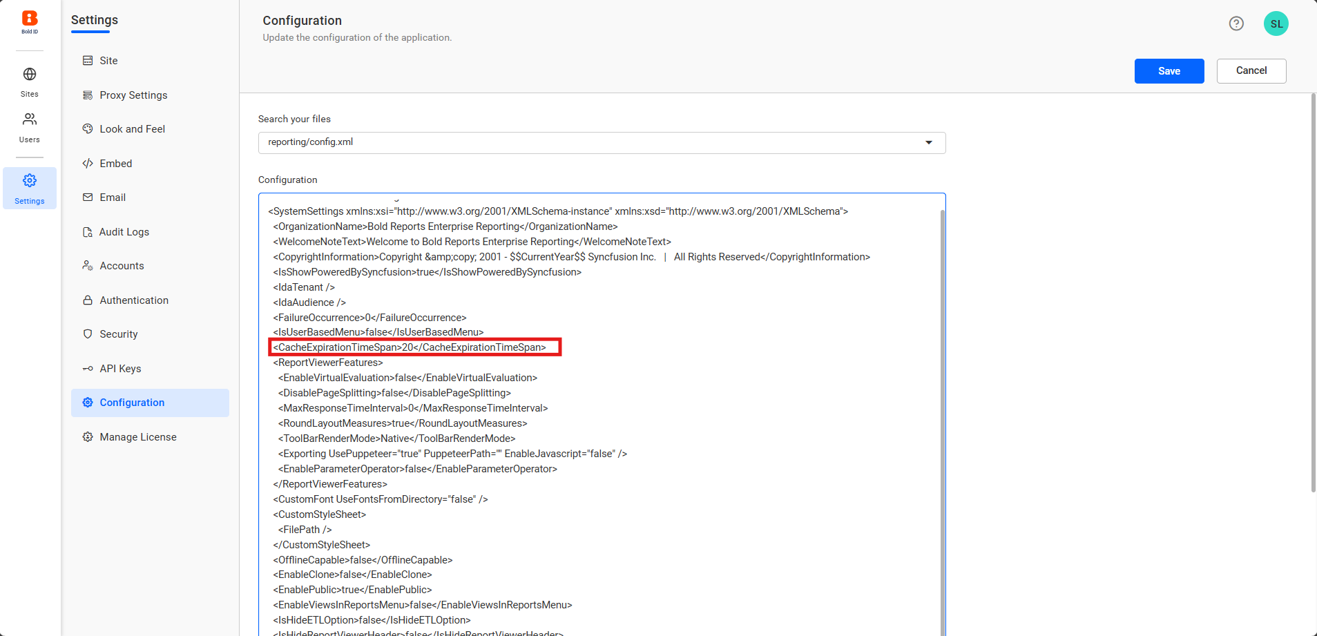Viewport: 1317px width, 636px height.
Task: Go to Look and Feel settings
Action: [132, 129]
